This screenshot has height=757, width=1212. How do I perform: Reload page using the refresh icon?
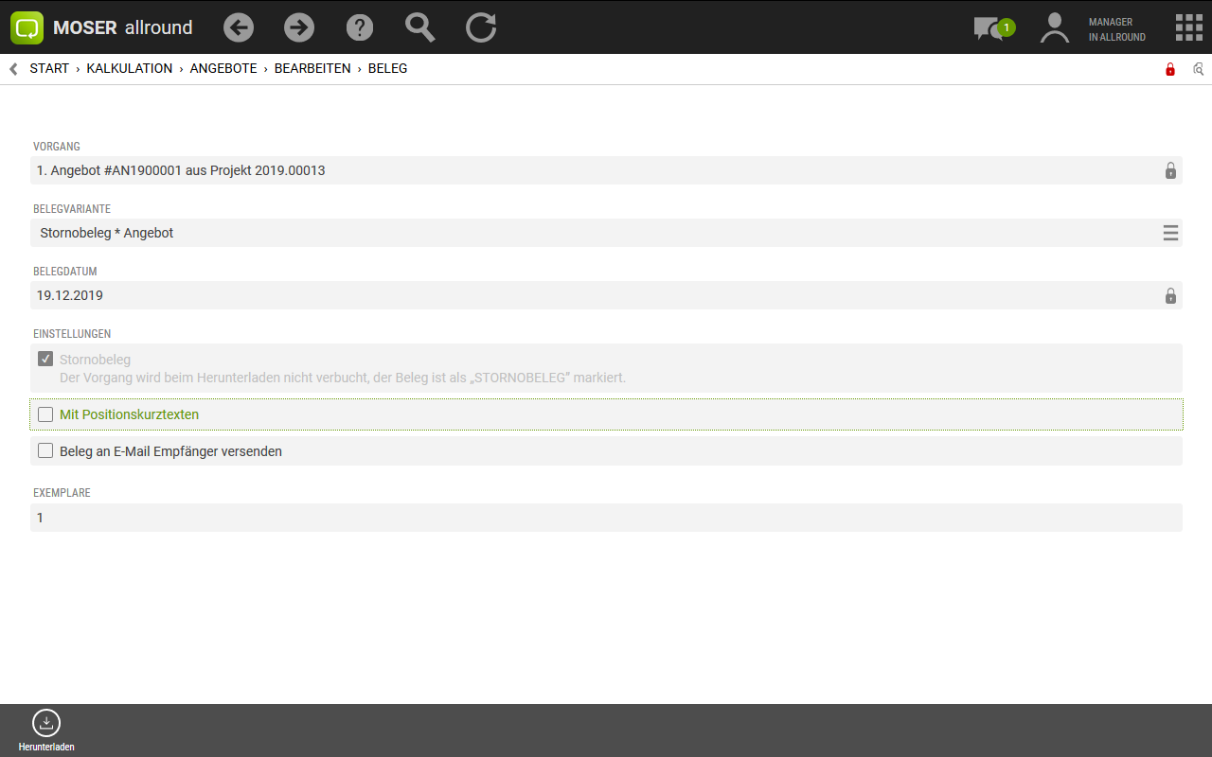(x=481, y=27)
